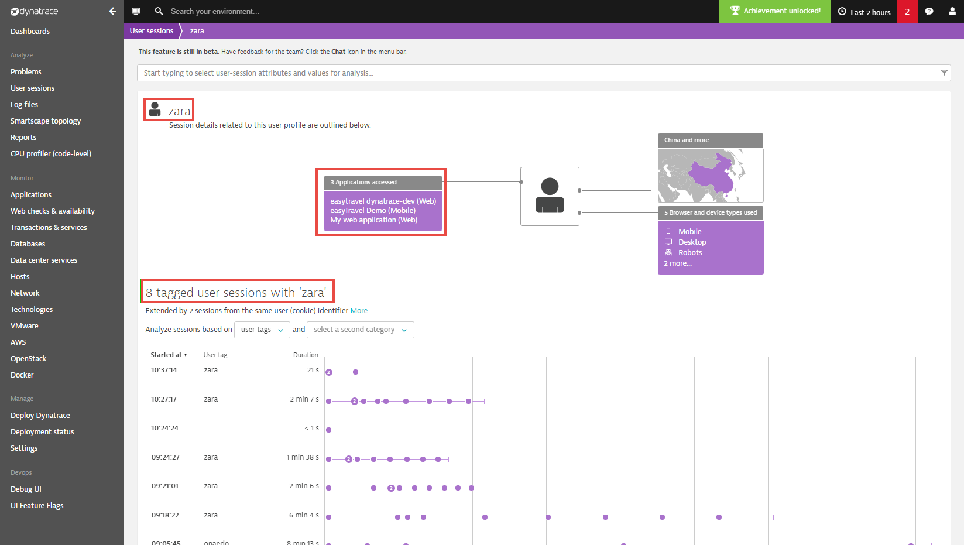Open Data center services
This screenshot has height=545, width=964.
click(44, 260)
